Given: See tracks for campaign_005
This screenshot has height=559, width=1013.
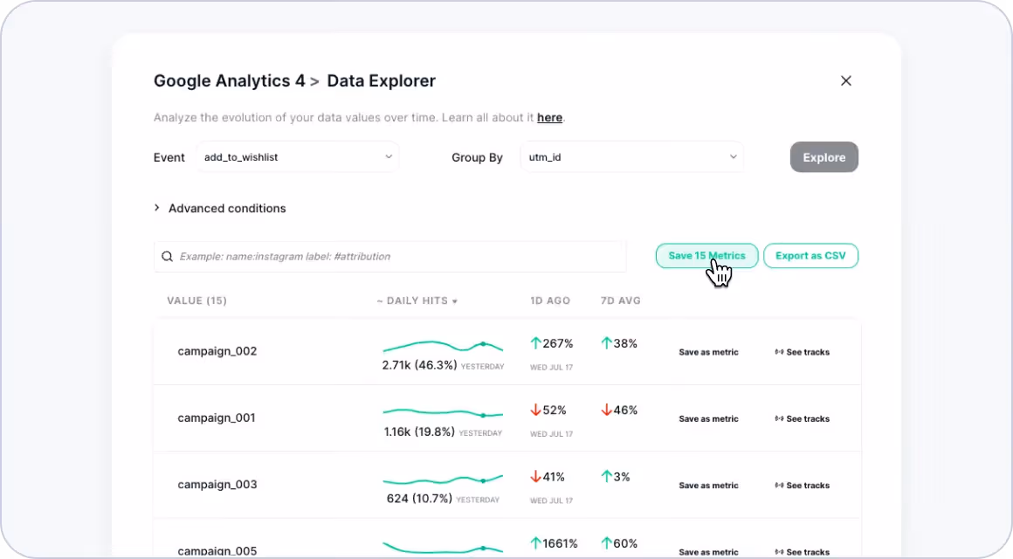Looking at the screenshot, I should point(802,552).
